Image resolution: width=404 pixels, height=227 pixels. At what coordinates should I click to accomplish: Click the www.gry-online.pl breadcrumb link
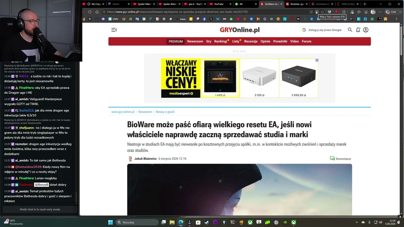click(123, 112)
